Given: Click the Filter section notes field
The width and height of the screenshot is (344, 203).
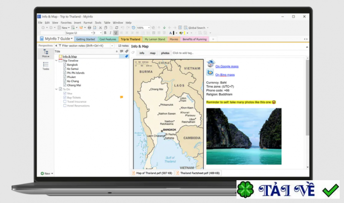Looking at the screenshot, I should (x=85, y=46).
